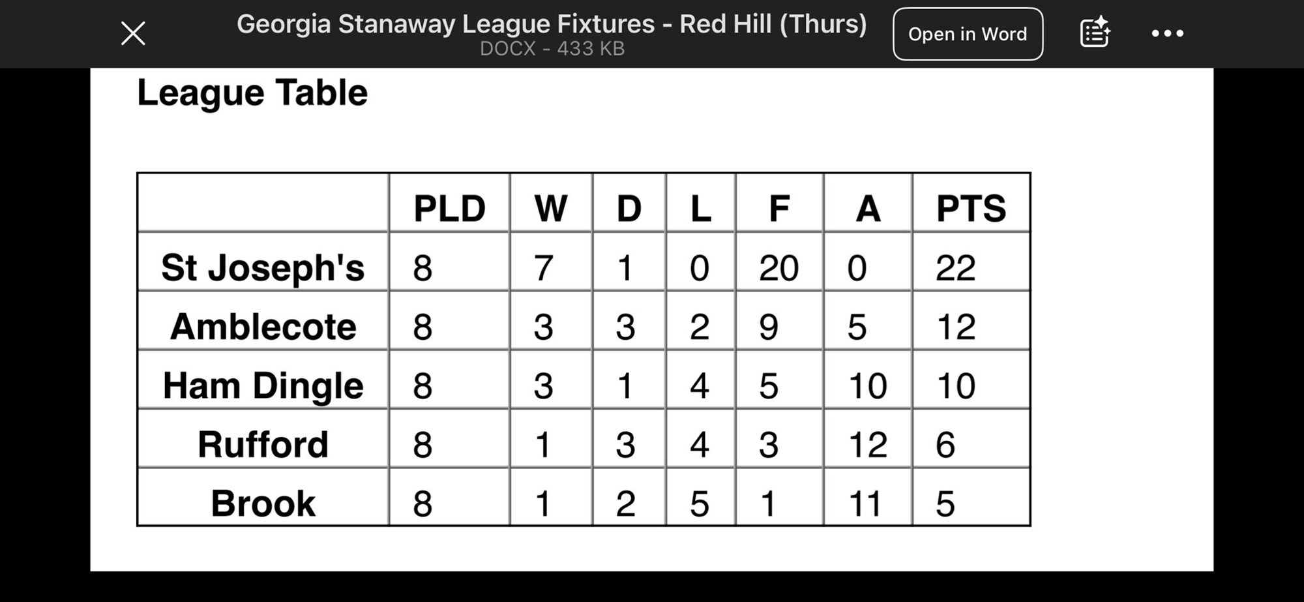Open the AI summary notes icon
The height and width of the screenshot is (602, 1304).
1095,33
